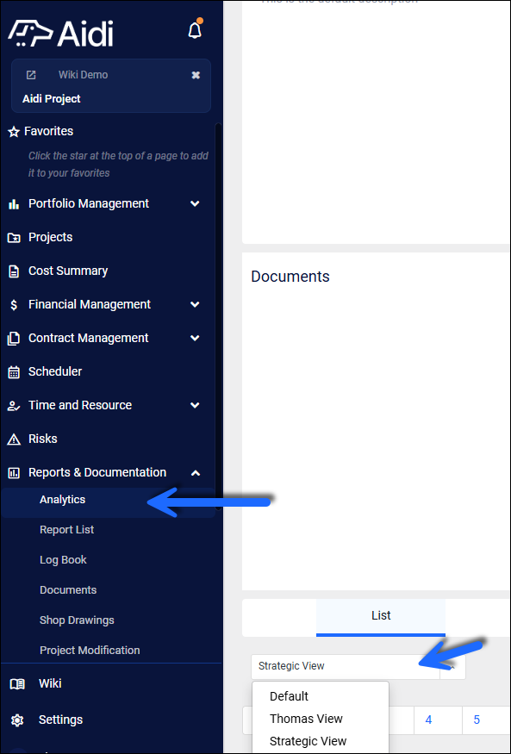Open the Strategic View dropdown
This screenshot has height=754, width=511.
coord(358,666)
